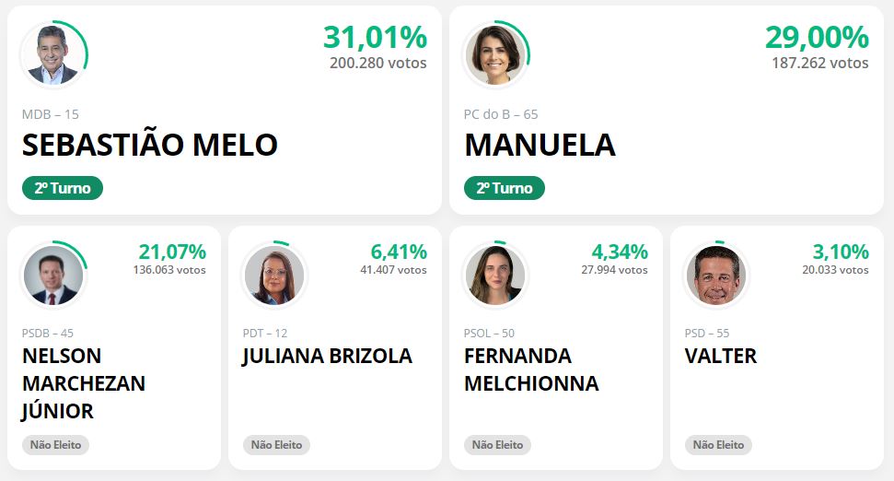
Task: Open the photo on the PSDB – 45 card
Action: point(53,276)
